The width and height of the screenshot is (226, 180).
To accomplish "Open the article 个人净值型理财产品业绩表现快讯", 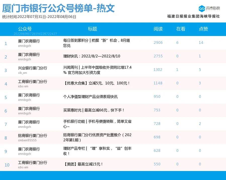I will coord(90,96).
